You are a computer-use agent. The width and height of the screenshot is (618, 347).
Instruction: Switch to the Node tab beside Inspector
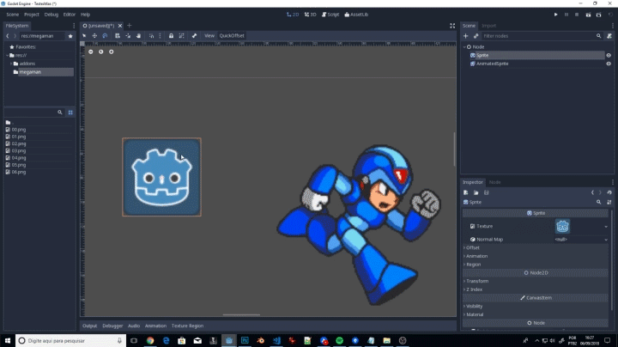click(x=494, y=182)
